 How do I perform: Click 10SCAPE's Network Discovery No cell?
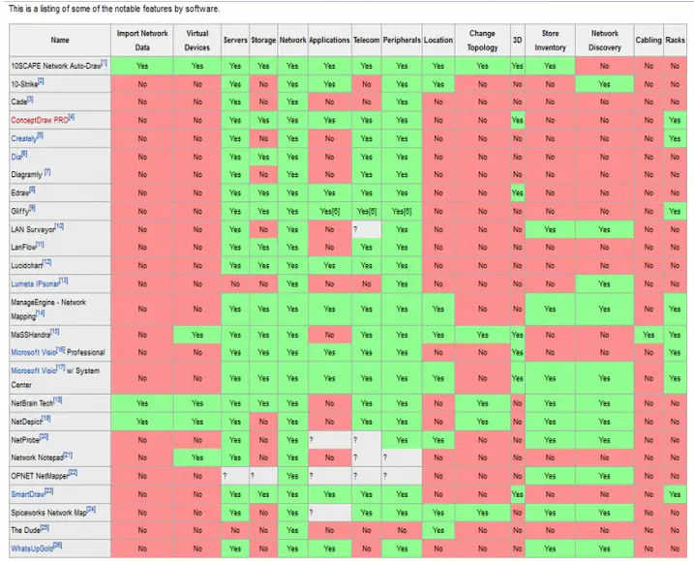coord(605,66)
